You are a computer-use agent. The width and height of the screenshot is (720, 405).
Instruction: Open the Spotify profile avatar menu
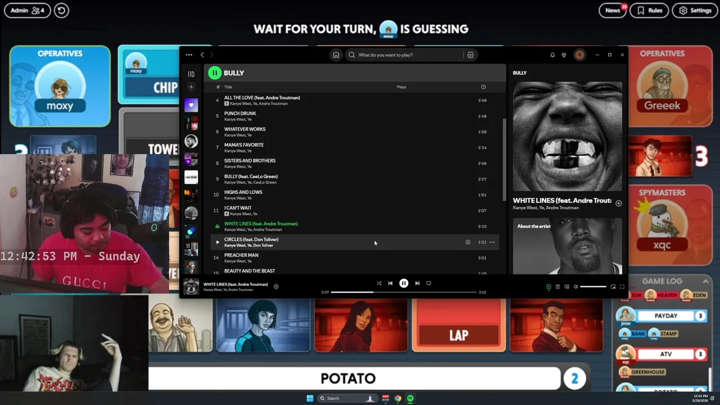tap(579, 55)
